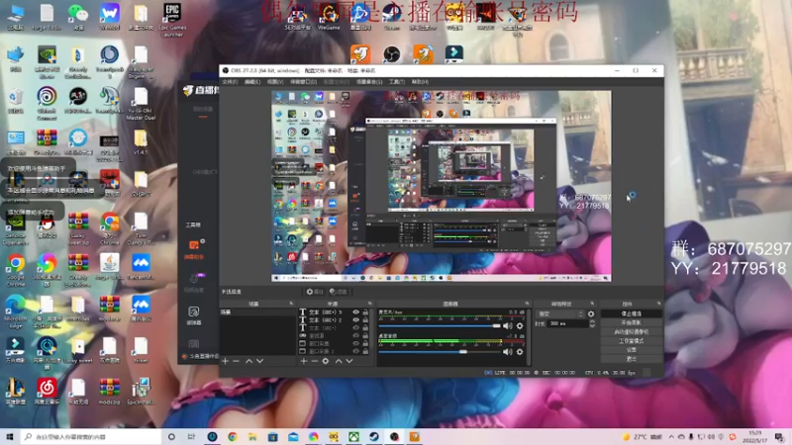
Task: Open the View menu in OBS
Action: 275,82
